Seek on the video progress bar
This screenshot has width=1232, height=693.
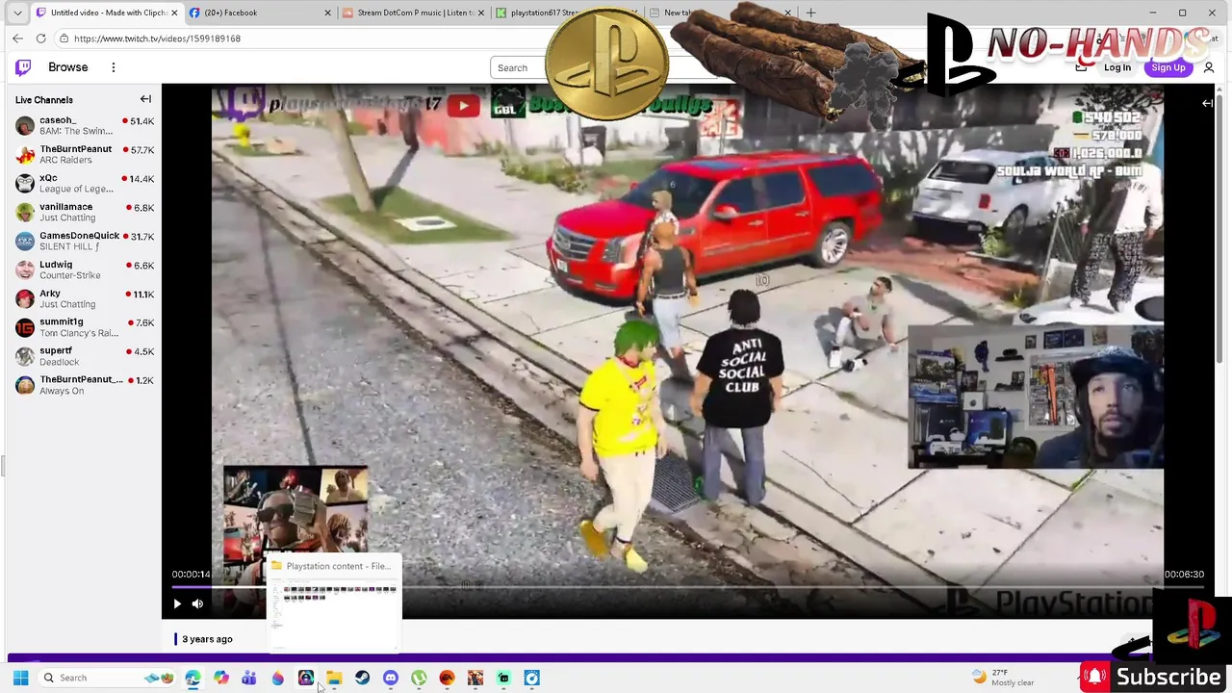687,586
